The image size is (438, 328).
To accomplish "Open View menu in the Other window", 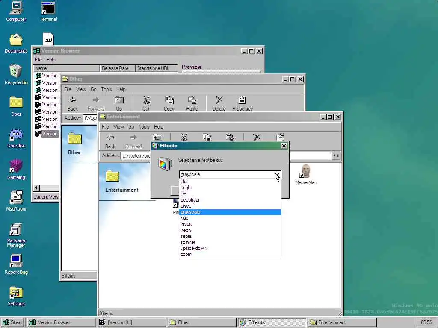I will (81, 89).
